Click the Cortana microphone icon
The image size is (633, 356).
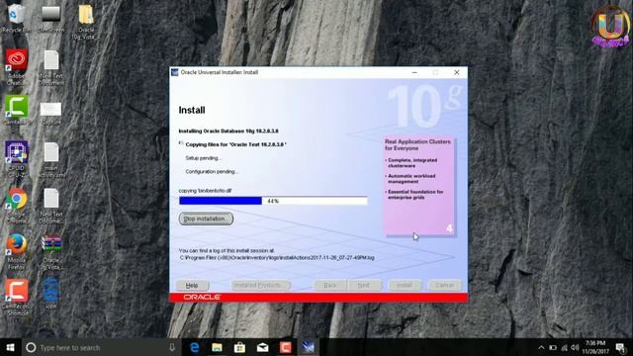point(172,347)
